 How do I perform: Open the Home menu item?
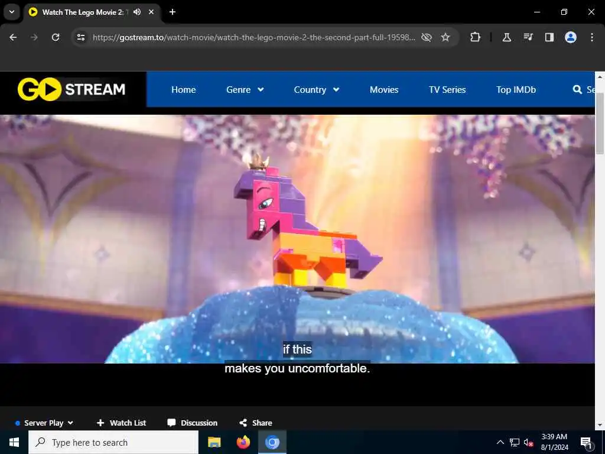click(183, 90)
